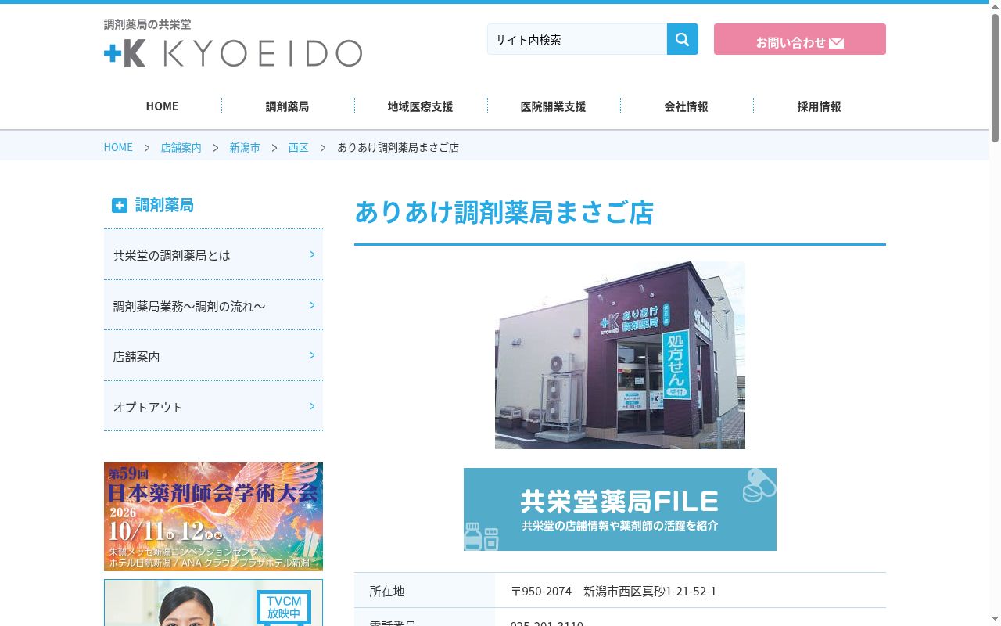Open the 会社情報 navigation menu item
The image size is (1001, 626).
(686, 106)
